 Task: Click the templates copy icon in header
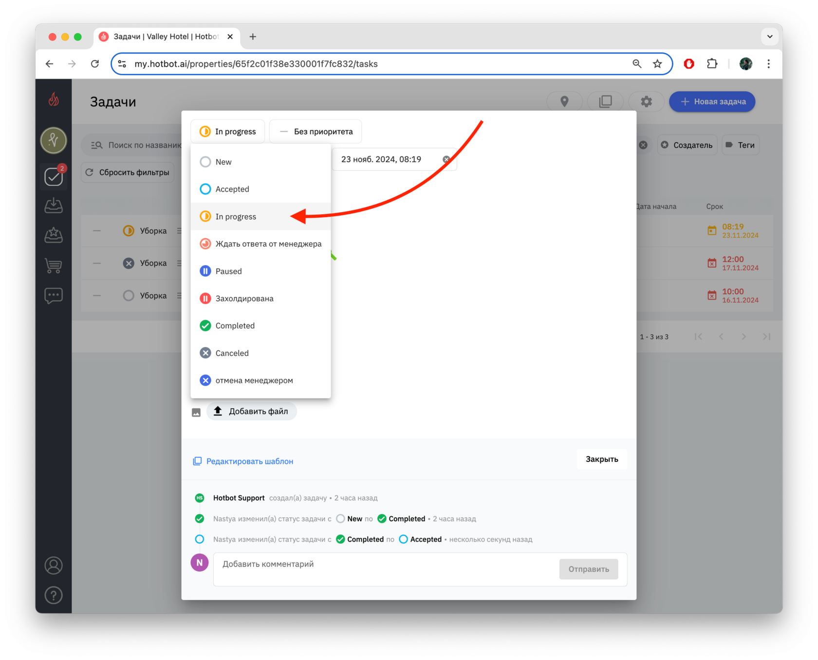[x=605, y=101]
